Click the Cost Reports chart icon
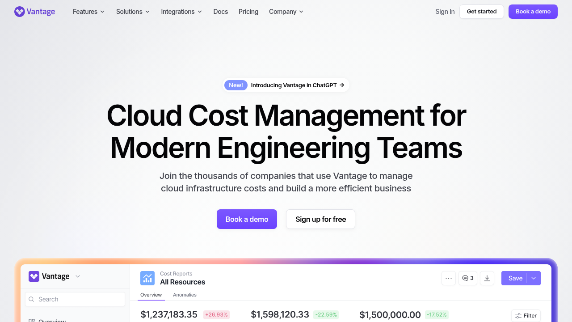 pyautogui.click(x=147, y=278)
